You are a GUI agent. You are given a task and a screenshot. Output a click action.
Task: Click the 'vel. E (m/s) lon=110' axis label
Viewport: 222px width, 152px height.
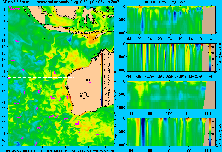tap(220, 58)
